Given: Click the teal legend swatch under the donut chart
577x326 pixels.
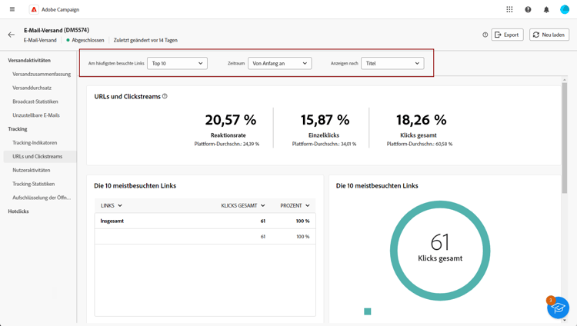Looking at the screenshot, I should click(x=367, y=311).
